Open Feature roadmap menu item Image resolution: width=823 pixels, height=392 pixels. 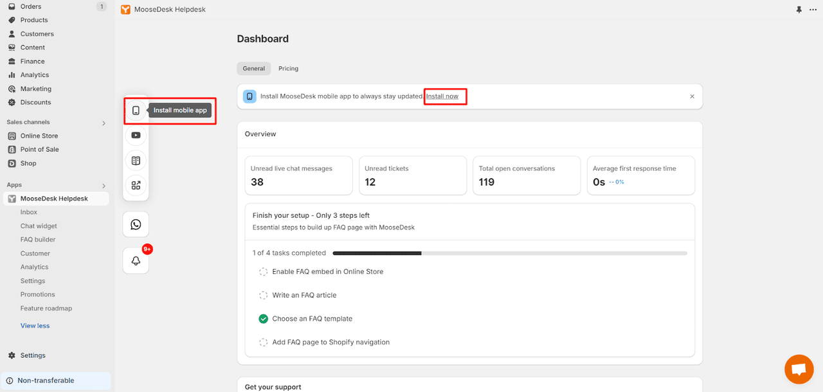tap(46, 308)
